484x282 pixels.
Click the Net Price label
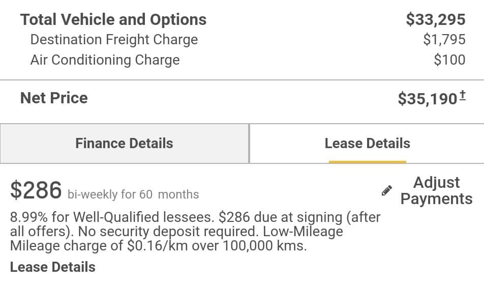pyautogui.click(x=54, y=98)
